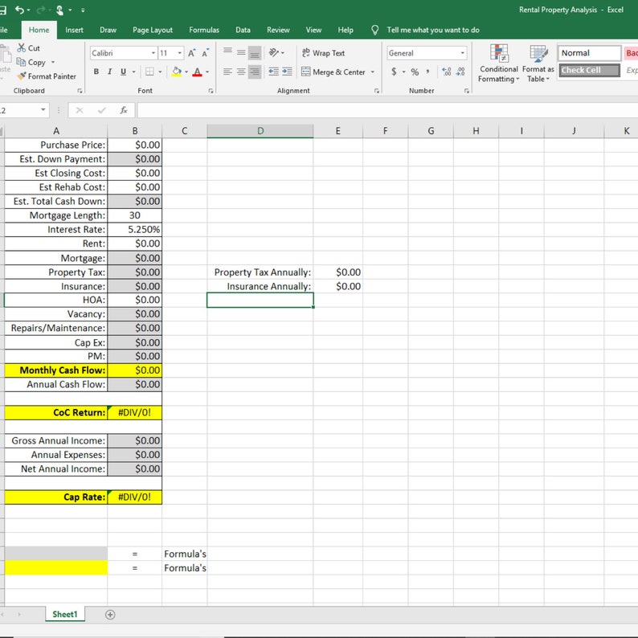Toggle Bold formatting

(96, 72)
